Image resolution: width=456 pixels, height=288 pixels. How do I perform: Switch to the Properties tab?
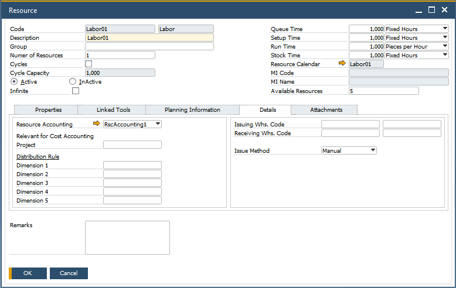click(x=48, y=109)
